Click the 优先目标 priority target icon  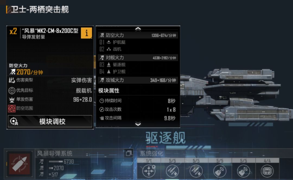pyautogui.click(x=12, y=91)
